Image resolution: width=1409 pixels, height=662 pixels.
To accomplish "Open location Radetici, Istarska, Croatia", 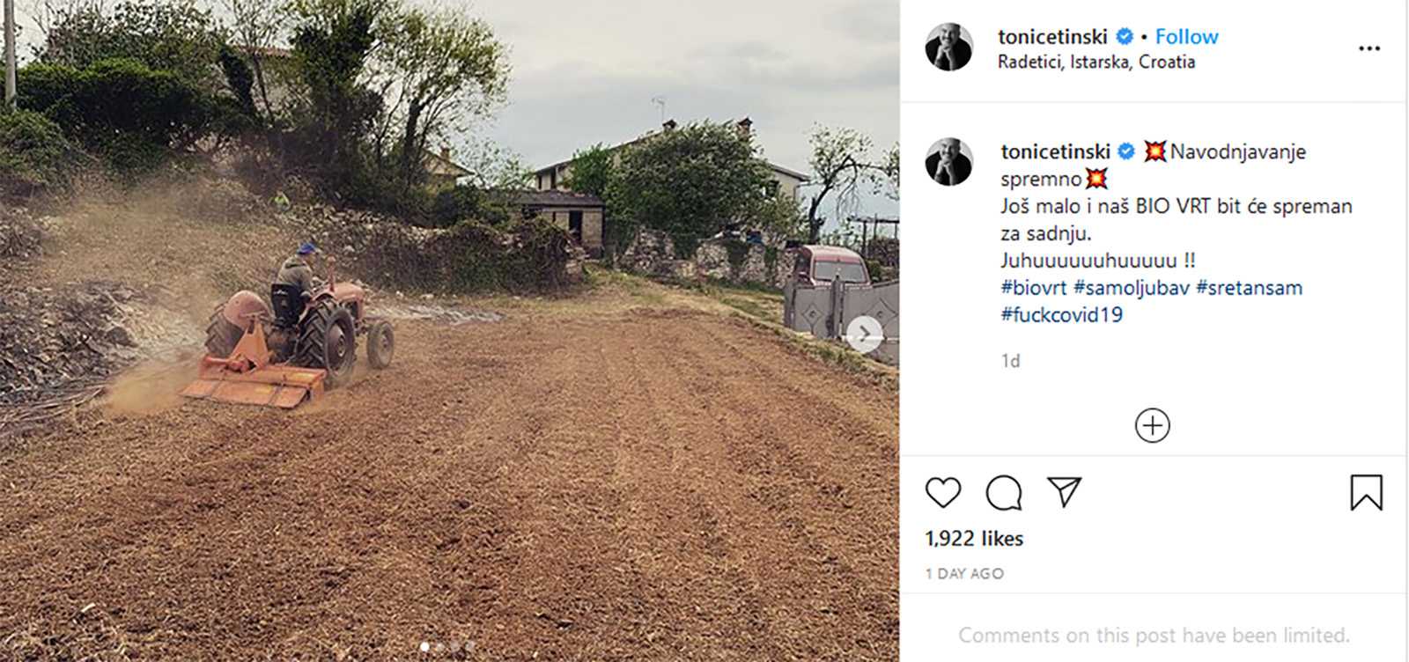I will (x=1096, y=62).
